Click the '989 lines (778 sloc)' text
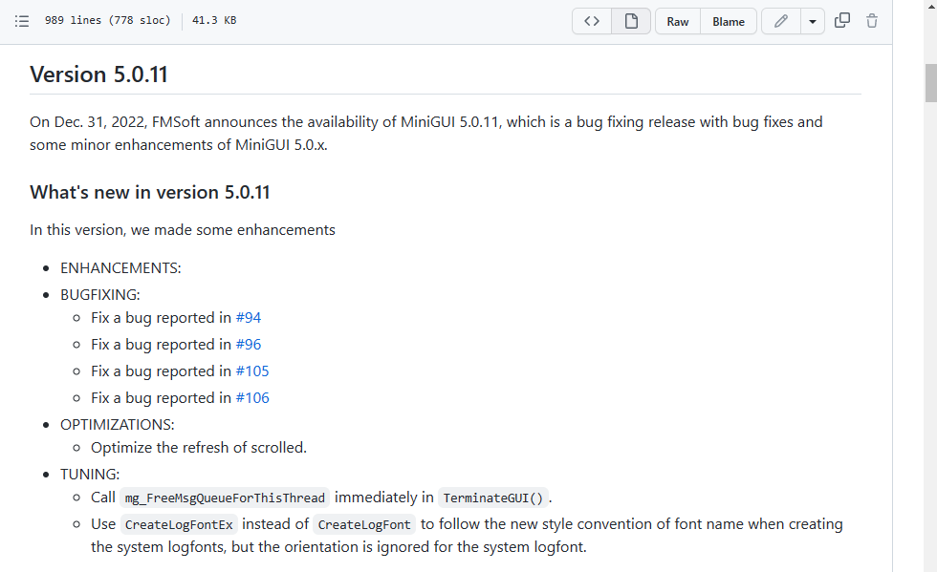The width and height of the screenshot is (937, 572). coord(107,20)
